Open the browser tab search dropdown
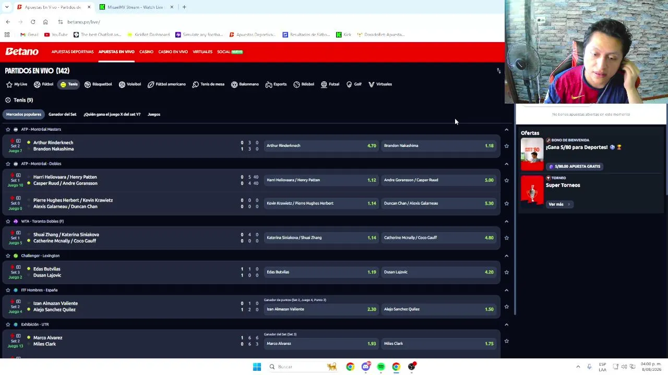Viewport: 668px width, 375px height. pyautogui.click(x=7, y=7)
